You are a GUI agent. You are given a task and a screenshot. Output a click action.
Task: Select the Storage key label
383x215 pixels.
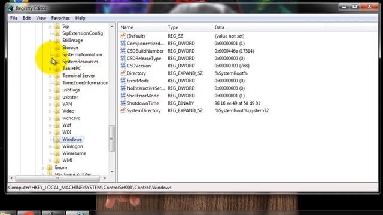coord(70,47)
